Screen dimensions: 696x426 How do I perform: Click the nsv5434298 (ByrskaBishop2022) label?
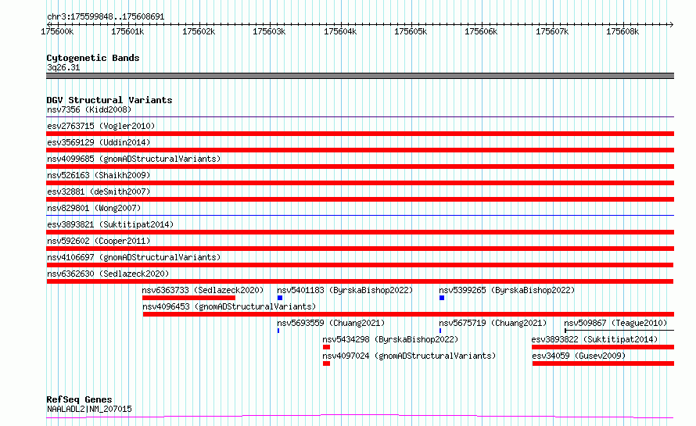tap(390, 339)
